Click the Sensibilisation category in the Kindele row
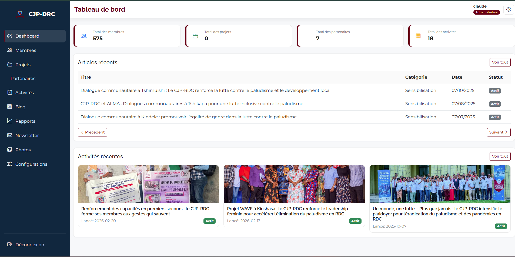 click(421, 117)
